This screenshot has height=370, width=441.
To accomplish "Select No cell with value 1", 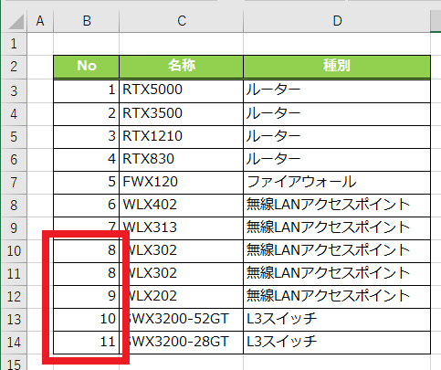I will pos(87,91).
